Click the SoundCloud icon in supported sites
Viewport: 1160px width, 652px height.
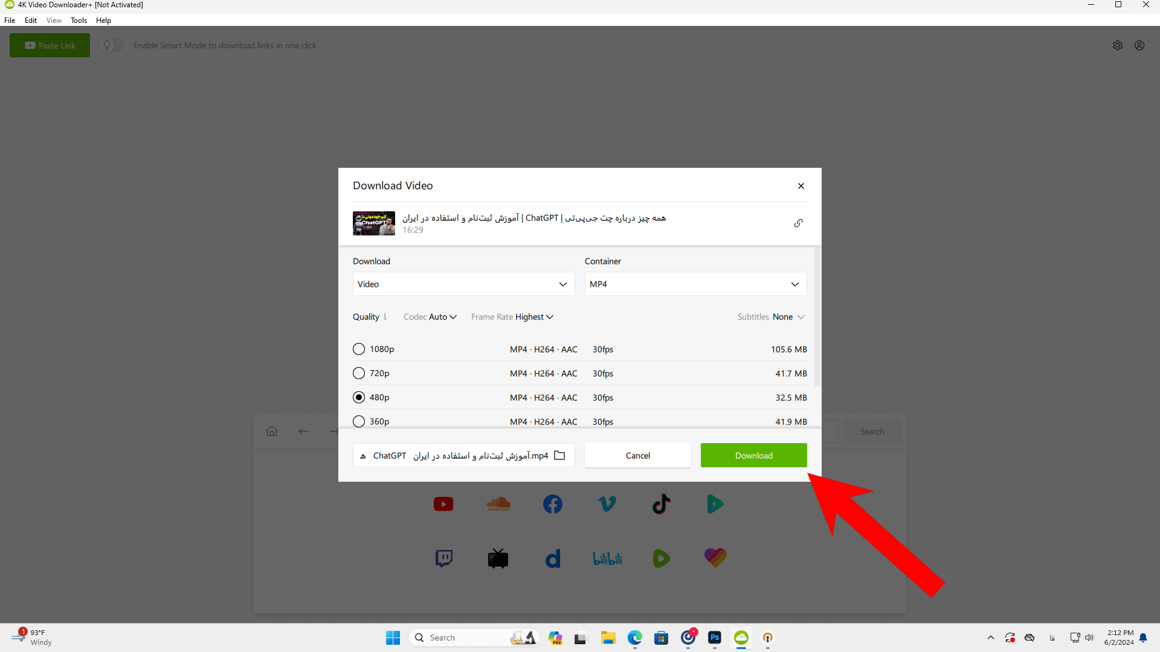(498, 503)
